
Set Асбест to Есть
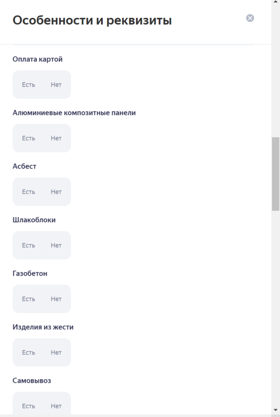(x=28, y=192)
